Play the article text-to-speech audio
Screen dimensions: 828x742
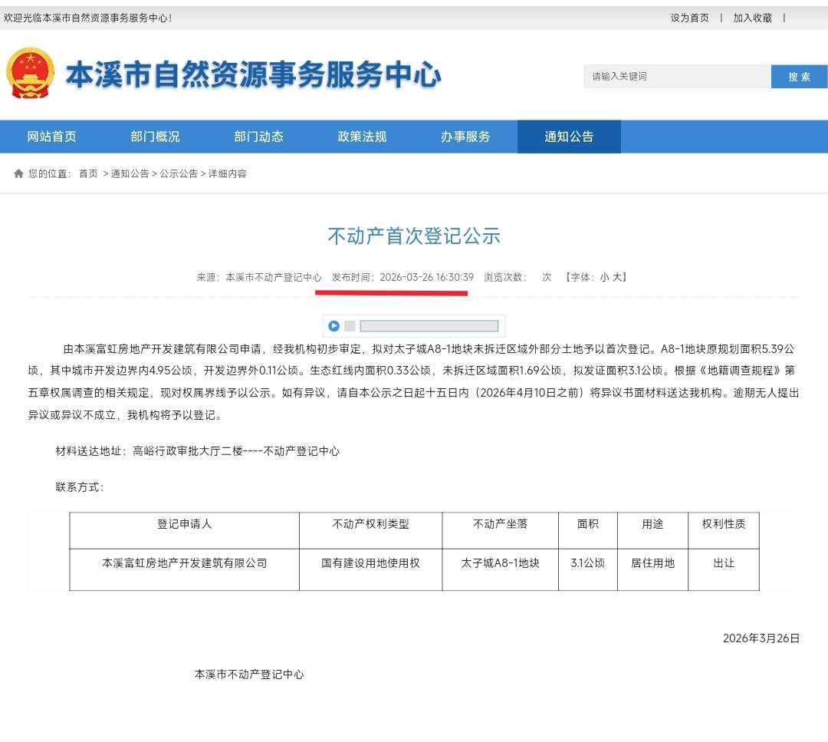(333, 325)
